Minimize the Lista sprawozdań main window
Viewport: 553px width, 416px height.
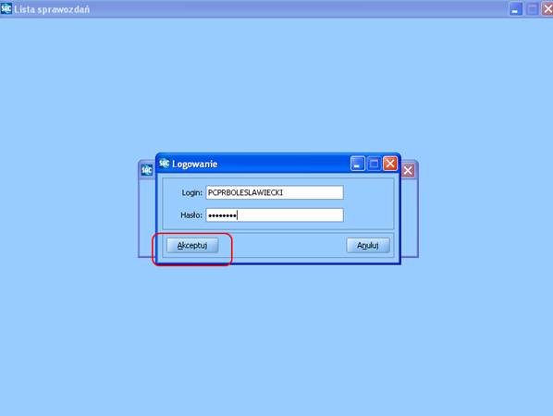(516, 9)
